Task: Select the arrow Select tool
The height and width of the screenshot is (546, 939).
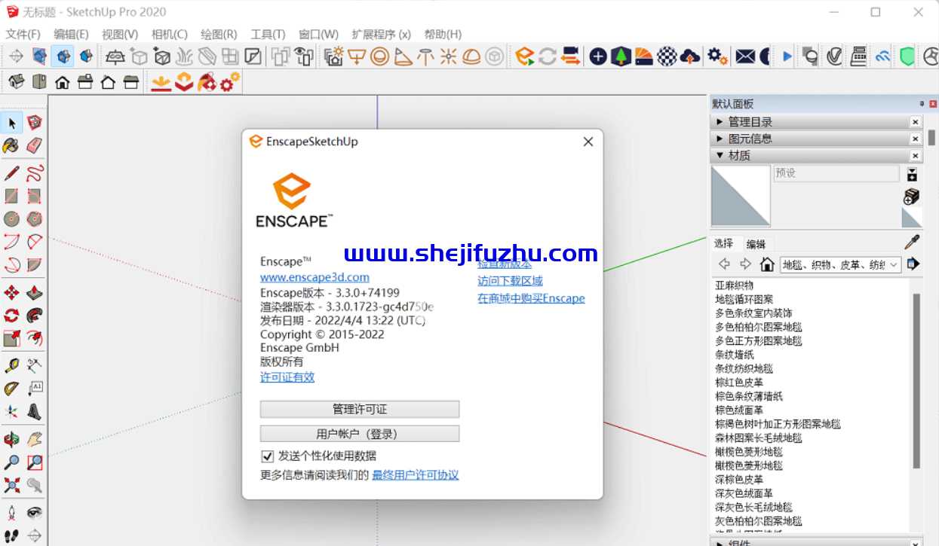Action: click(x=12, y=123)
